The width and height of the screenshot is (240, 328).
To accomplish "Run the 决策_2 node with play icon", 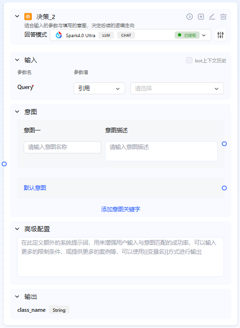I will pyautogui.click(x=190, y=17).
